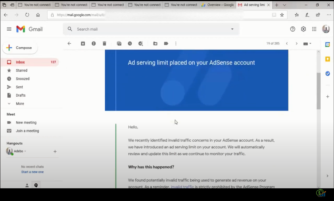Switch to the Overview – Google tab
Viewport: 334px width, 201px height.
coord(218,5)
